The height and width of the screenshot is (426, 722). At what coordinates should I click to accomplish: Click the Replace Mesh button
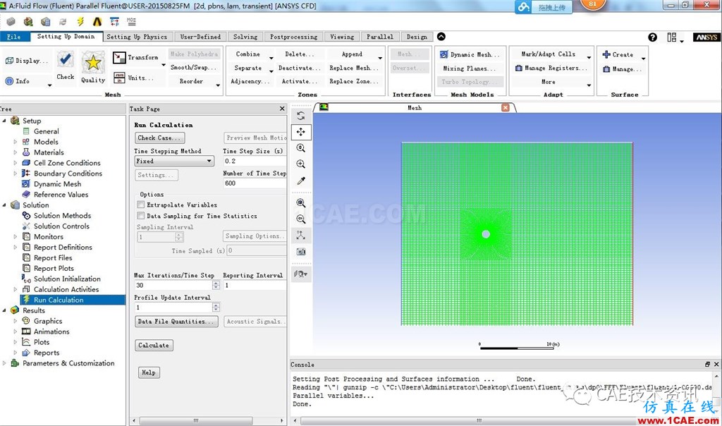point(354,68)
